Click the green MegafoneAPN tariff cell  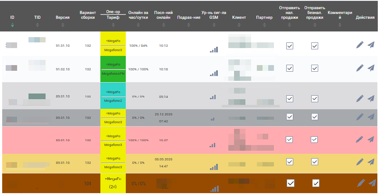click(113, 74)
